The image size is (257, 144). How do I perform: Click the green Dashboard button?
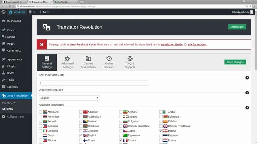pos(237,27)
